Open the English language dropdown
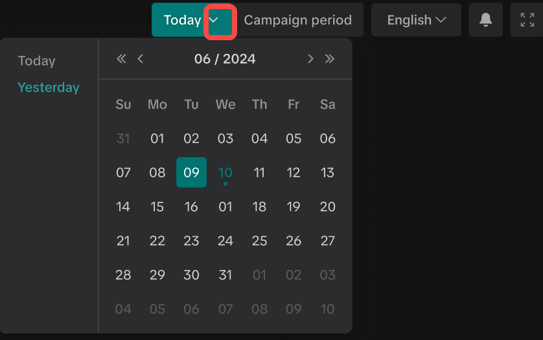543x340 pixels. pos(416,20)
